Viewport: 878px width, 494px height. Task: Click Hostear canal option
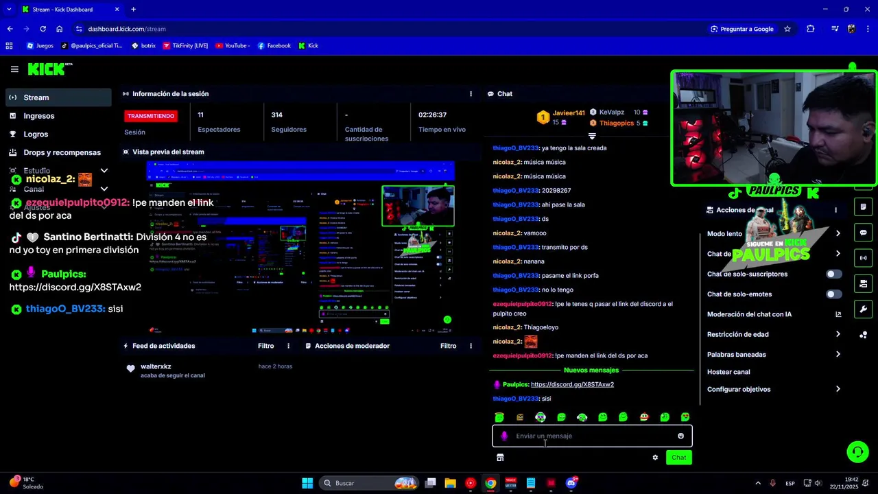(x=728, y=372)
